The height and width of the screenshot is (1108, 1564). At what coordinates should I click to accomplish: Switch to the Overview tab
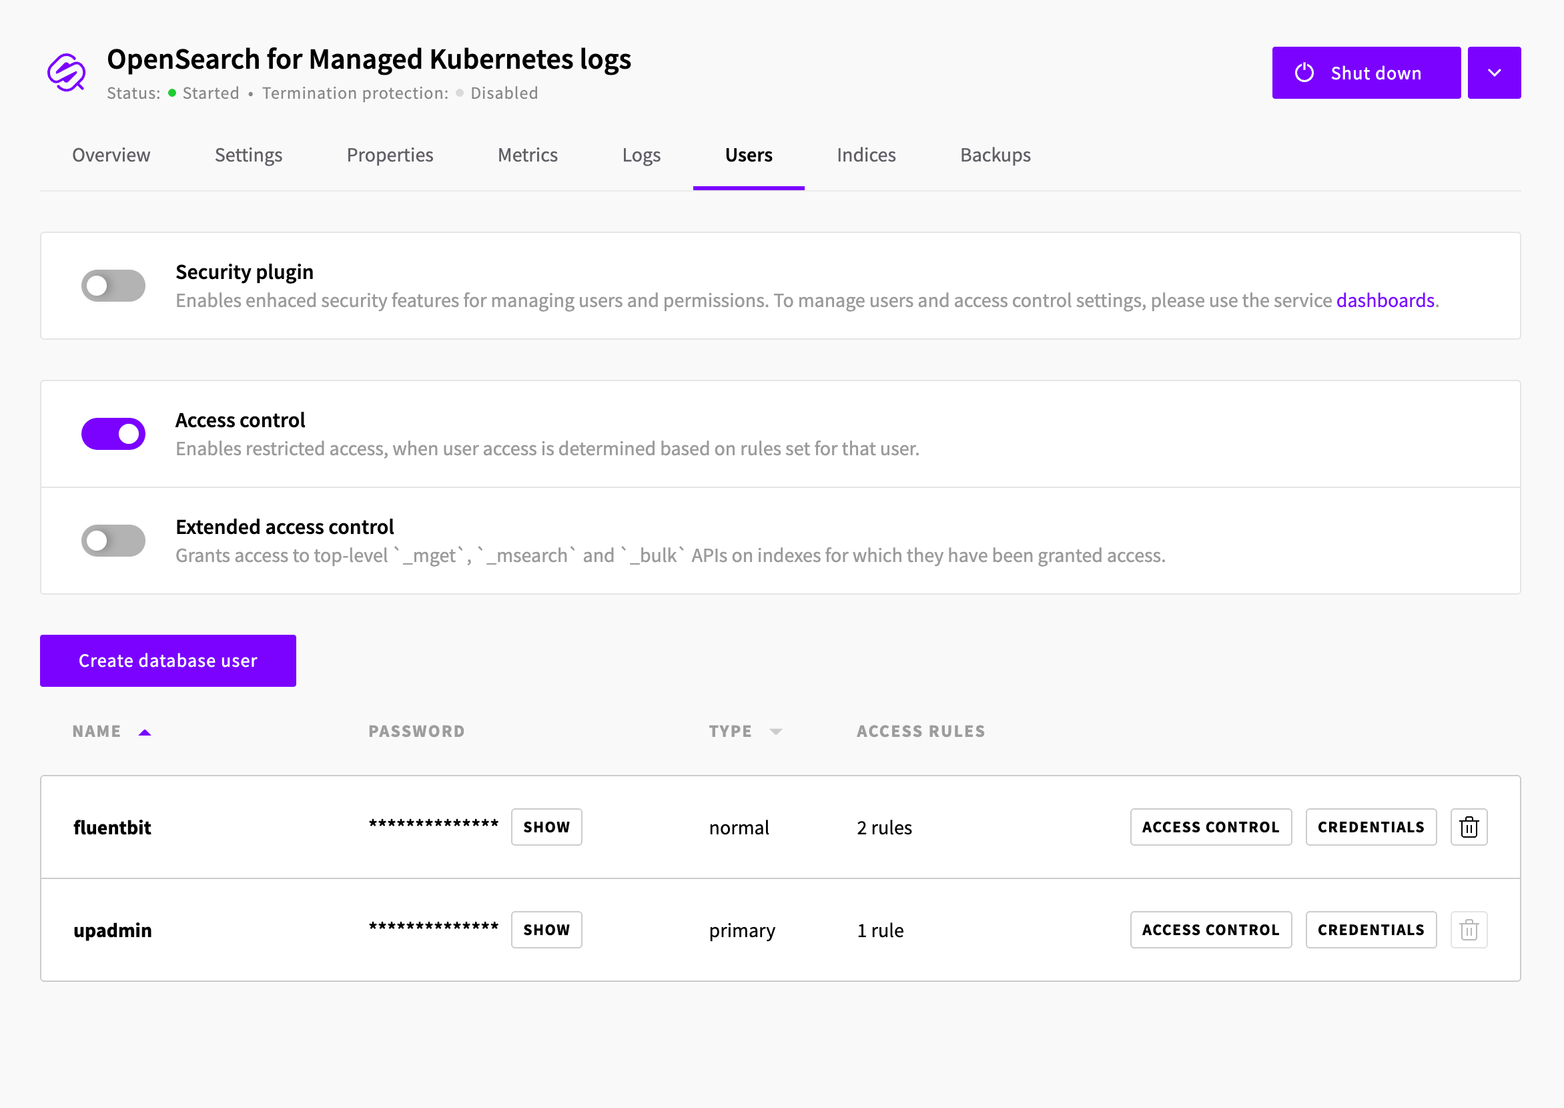tap(111, 156)
